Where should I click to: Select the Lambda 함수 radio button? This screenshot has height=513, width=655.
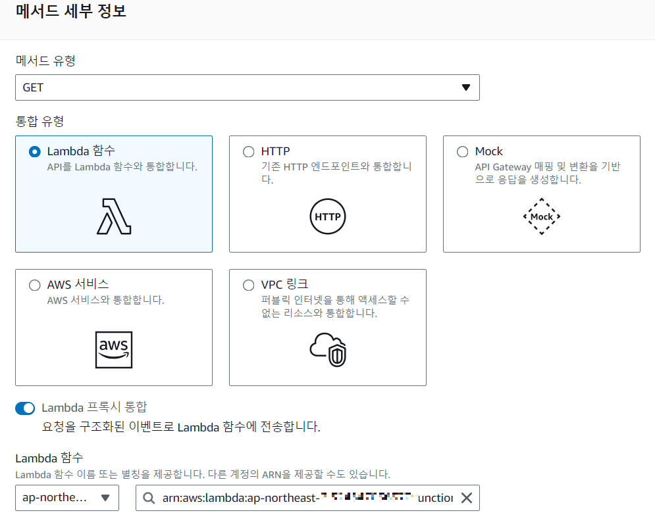pos(35,151)
